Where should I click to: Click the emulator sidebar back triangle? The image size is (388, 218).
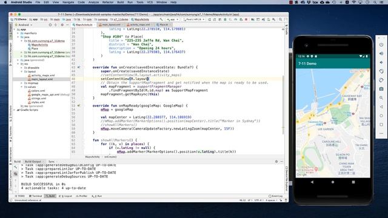[381, 107]
